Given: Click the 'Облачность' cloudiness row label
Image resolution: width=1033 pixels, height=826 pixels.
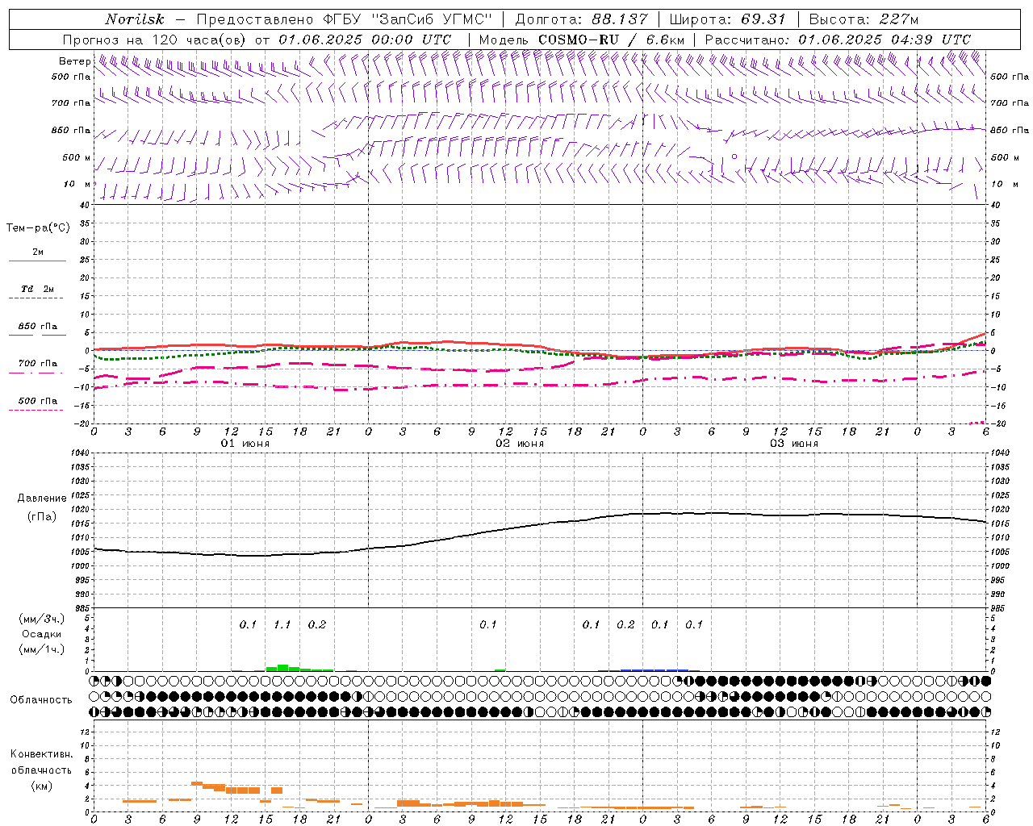Looking at the screenshot, I should tap(41, 699).
